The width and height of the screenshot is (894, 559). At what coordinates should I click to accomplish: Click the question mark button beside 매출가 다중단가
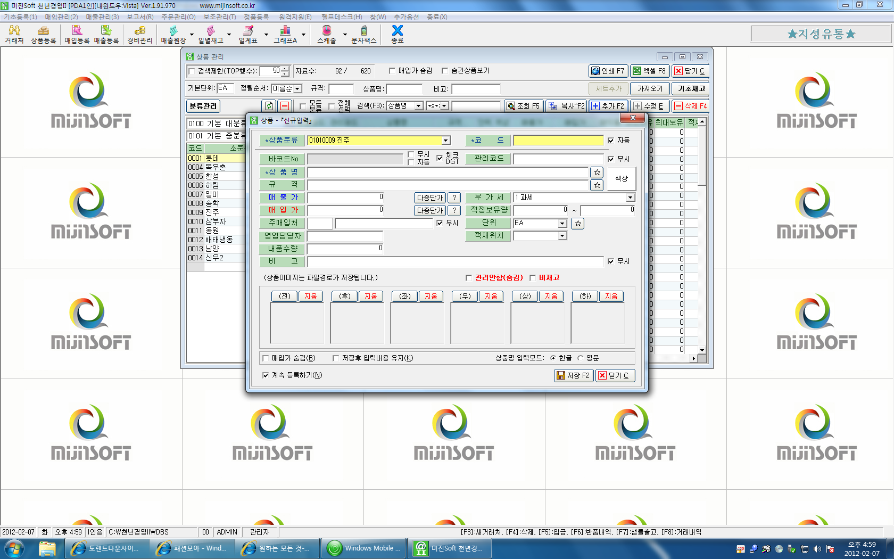[454, 198]
